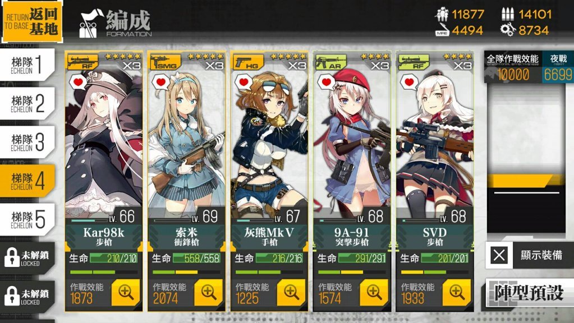Image resolution: width=574 pixels, height=323 pixels.
Task: Tap the heart bubble on Kar98k
Action: pos(78,82)
